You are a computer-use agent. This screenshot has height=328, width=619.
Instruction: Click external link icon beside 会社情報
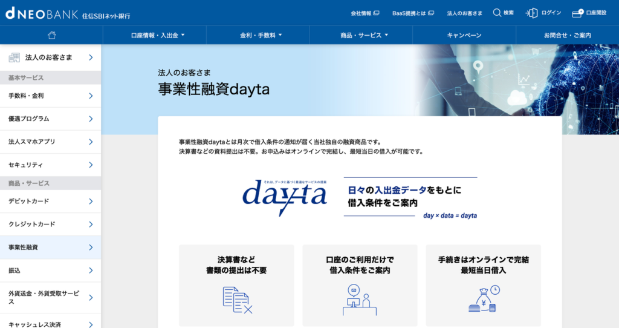pyautogui.click(x=376, y=13)
